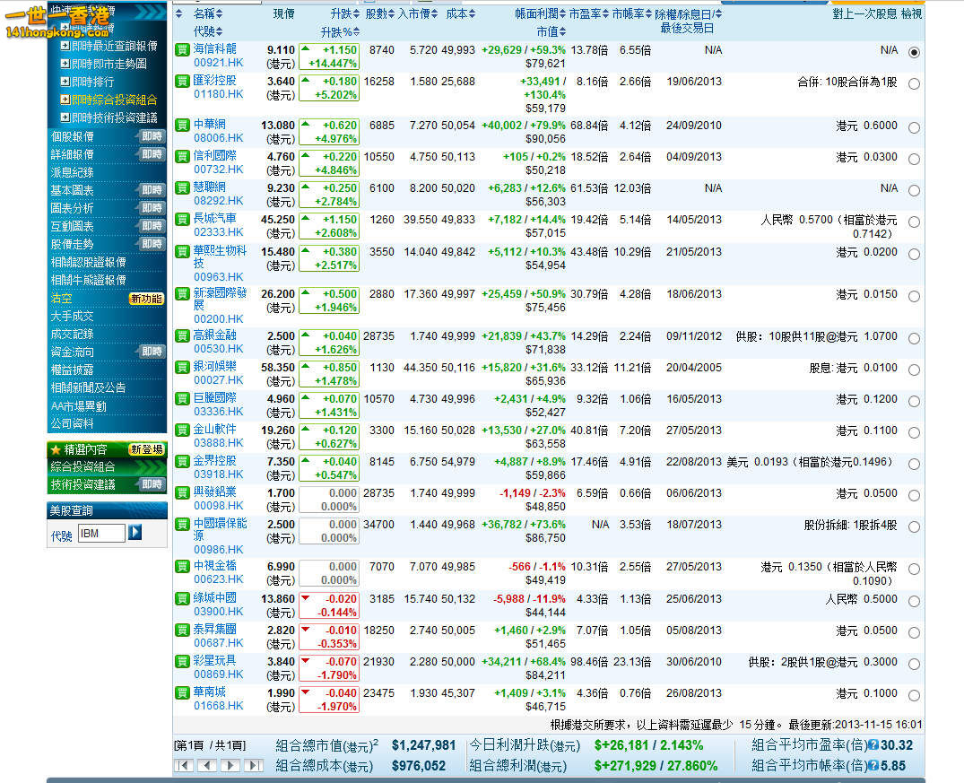The image size is (964, 783).
Task: Click the buy icon beside 彩星玩具
Action: point(182,661)
